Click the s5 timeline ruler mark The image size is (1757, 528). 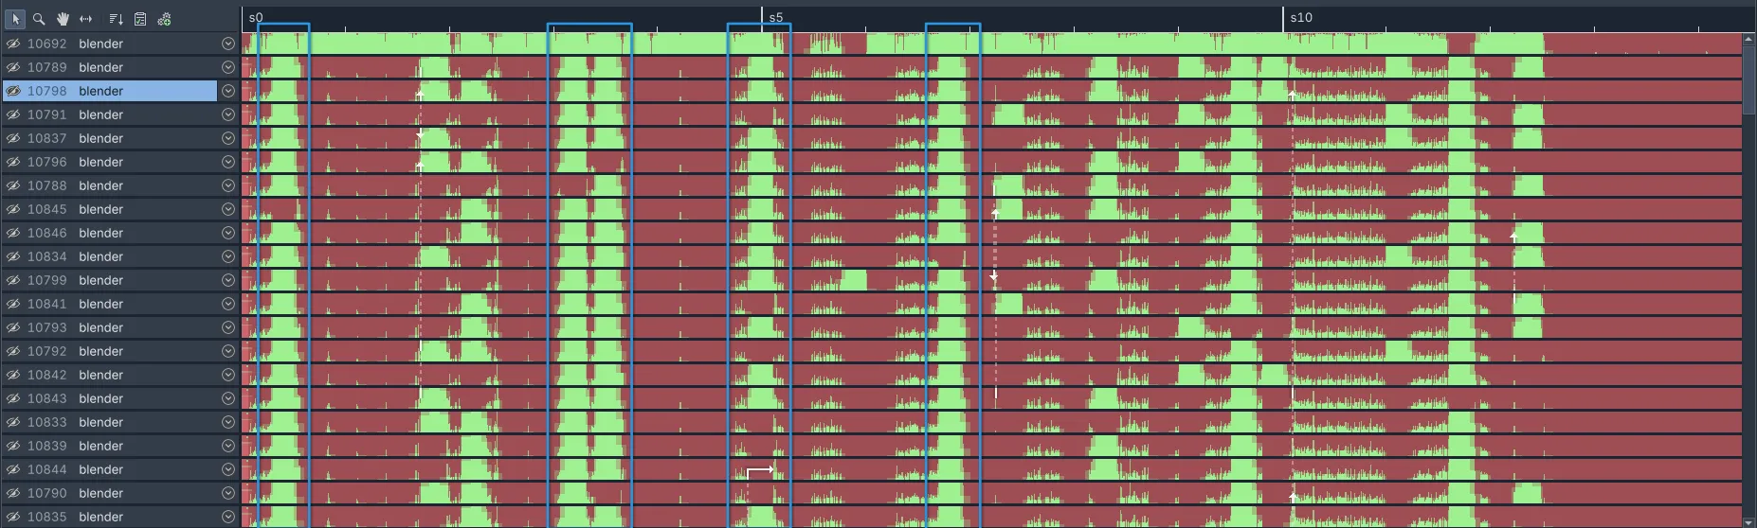[x=775, y=18]
